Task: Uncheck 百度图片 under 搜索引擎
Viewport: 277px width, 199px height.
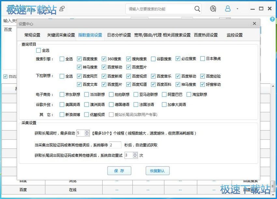Action: click(x=128, y=67)
